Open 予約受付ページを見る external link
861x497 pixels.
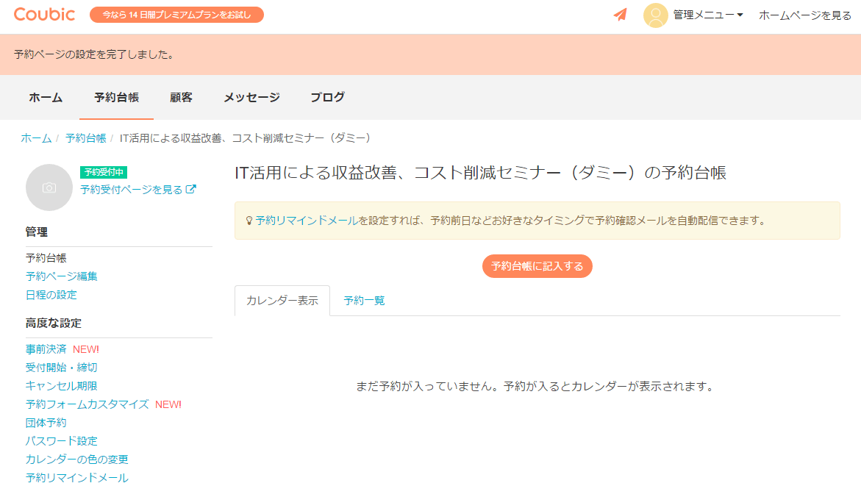pyautogui.click(x=137, y=189)
